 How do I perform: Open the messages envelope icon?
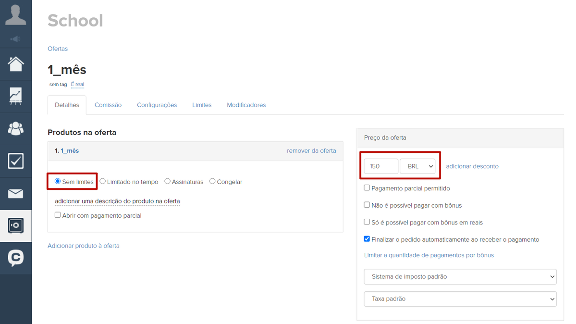click(x=15, y=193)
